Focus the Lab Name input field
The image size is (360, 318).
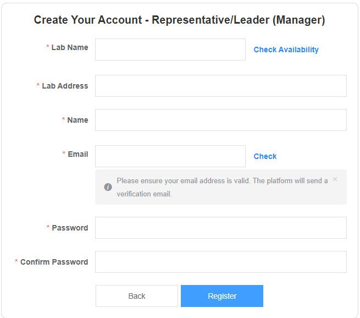point(170,50)
